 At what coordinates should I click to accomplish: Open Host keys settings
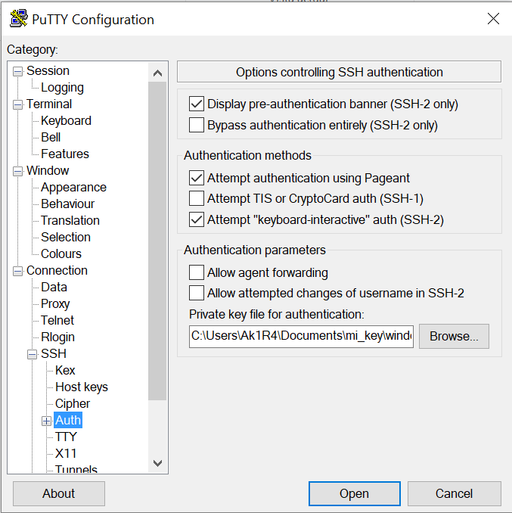(x=82, y=387)
